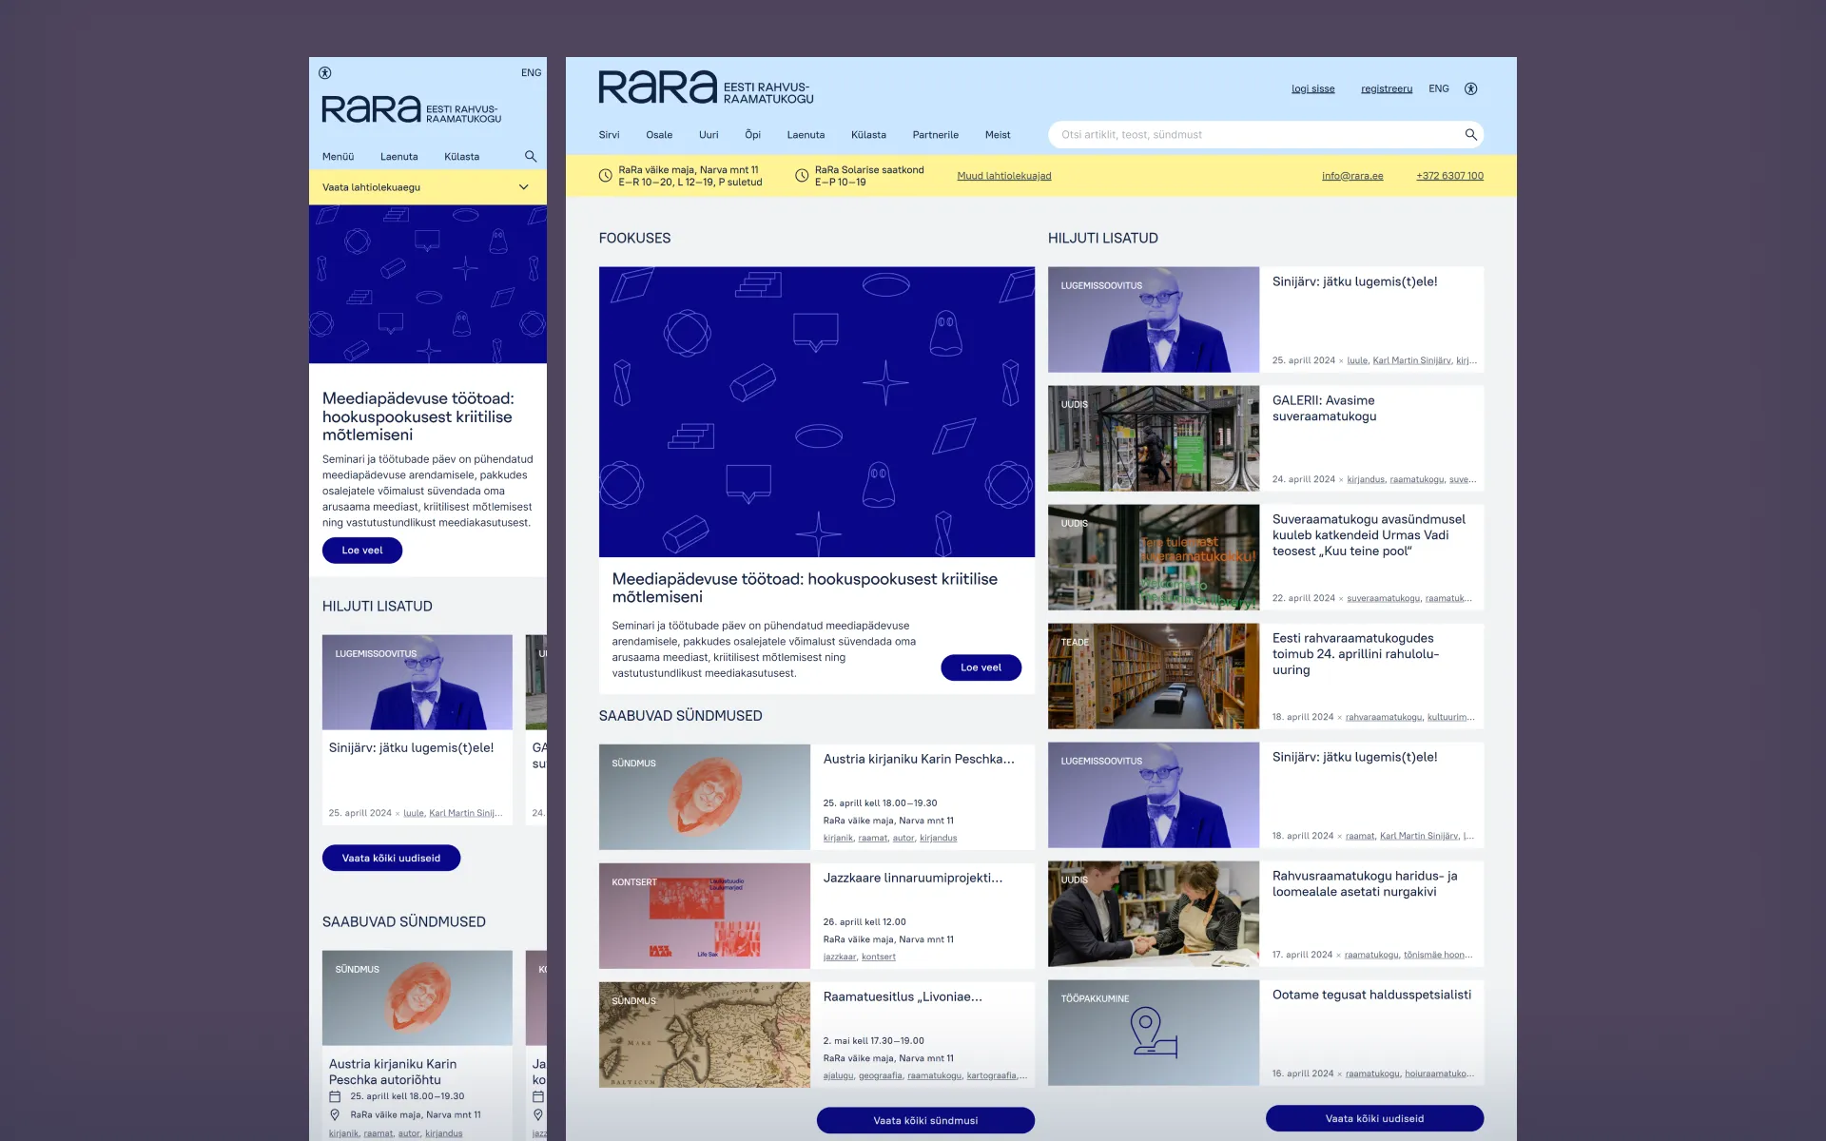Click clock icon beside RaRa Solarise saatkond

[802, 176]
